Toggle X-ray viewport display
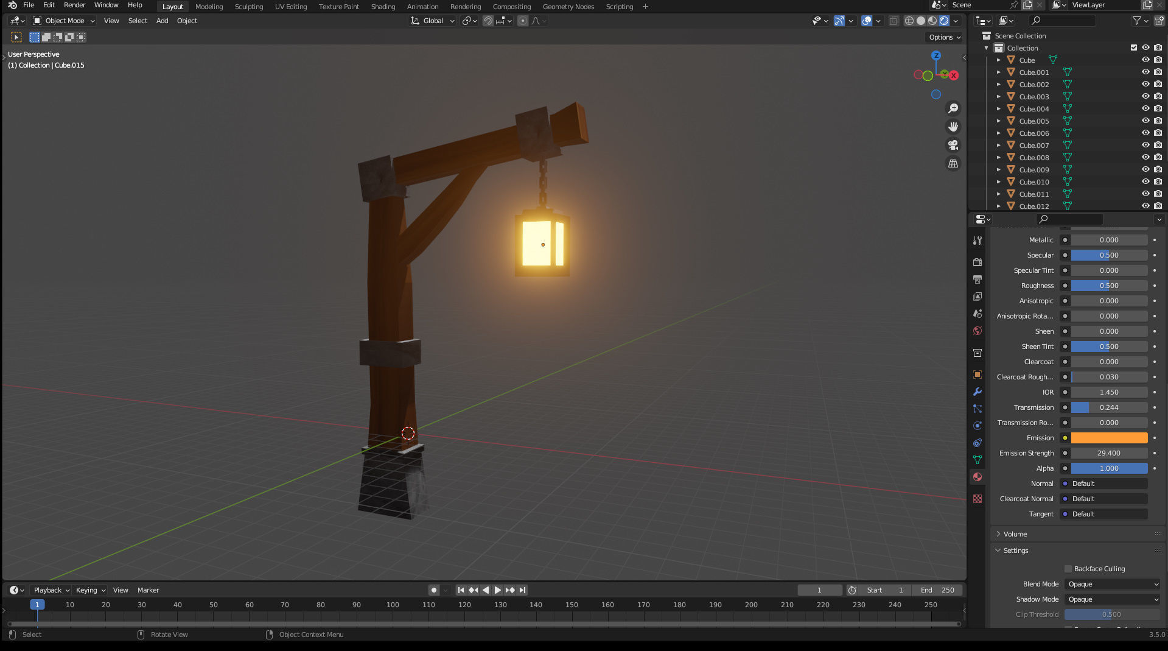 [893, 21]
